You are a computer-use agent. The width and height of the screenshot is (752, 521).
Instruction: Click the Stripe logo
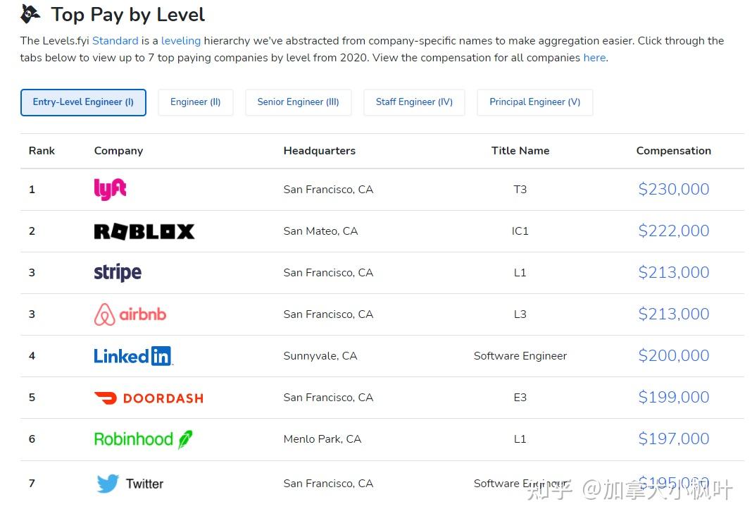pos(118,273)
